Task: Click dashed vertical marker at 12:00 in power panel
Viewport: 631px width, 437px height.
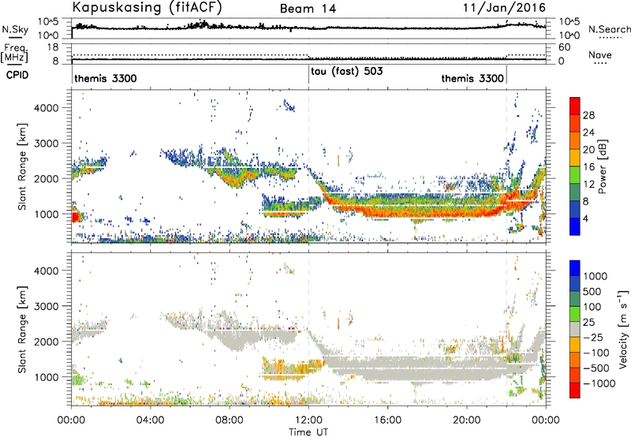Action: (x=308, y=166)
